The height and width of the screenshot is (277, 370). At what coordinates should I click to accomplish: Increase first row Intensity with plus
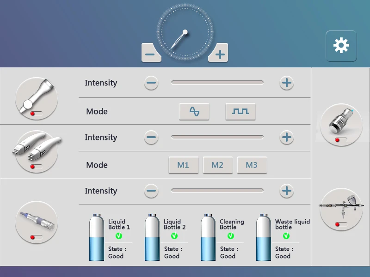[x=287, y=83]
